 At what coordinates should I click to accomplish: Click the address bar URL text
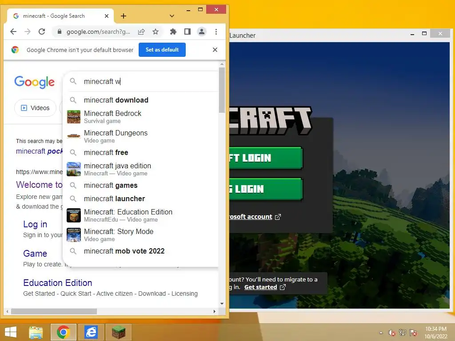[x=98, y=32]
